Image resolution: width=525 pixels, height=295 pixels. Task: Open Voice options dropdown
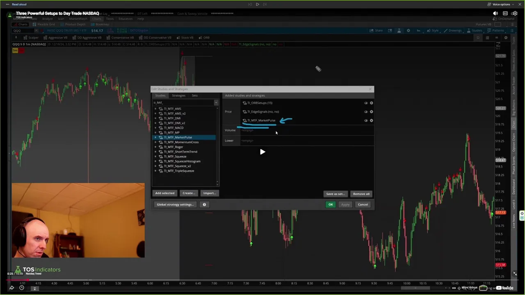point(501,4)
